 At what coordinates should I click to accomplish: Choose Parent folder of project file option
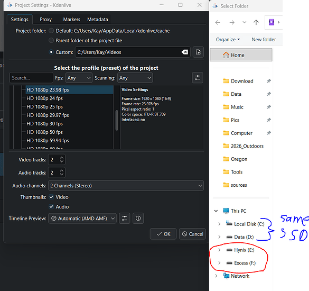click(x=51, y=40)
